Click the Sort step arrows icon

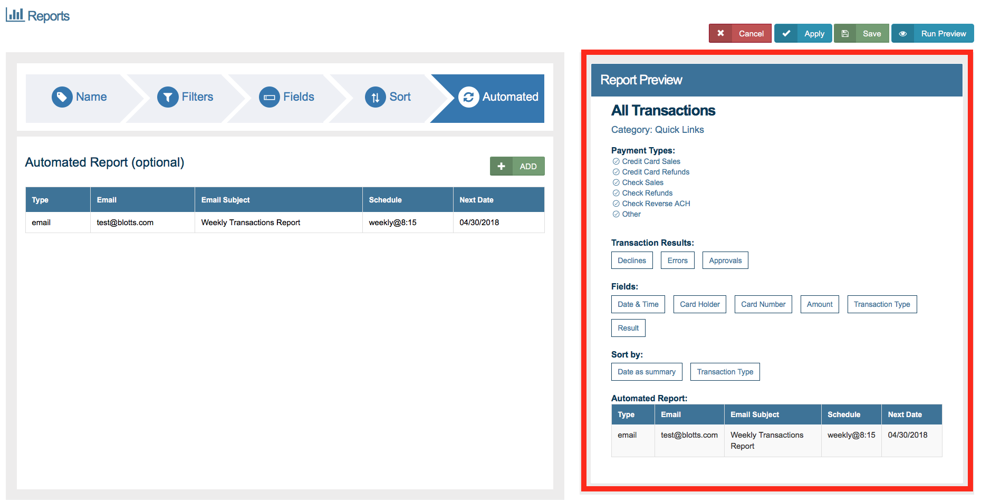coord(375,97)
